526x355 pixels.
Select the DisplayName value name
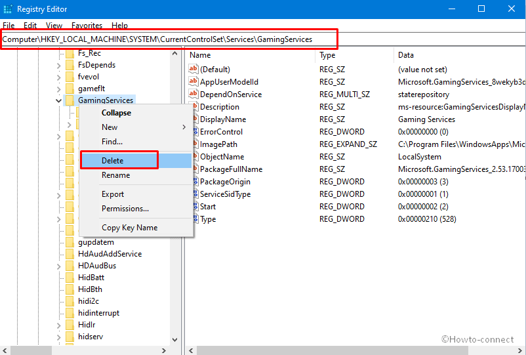coord(223,119)
